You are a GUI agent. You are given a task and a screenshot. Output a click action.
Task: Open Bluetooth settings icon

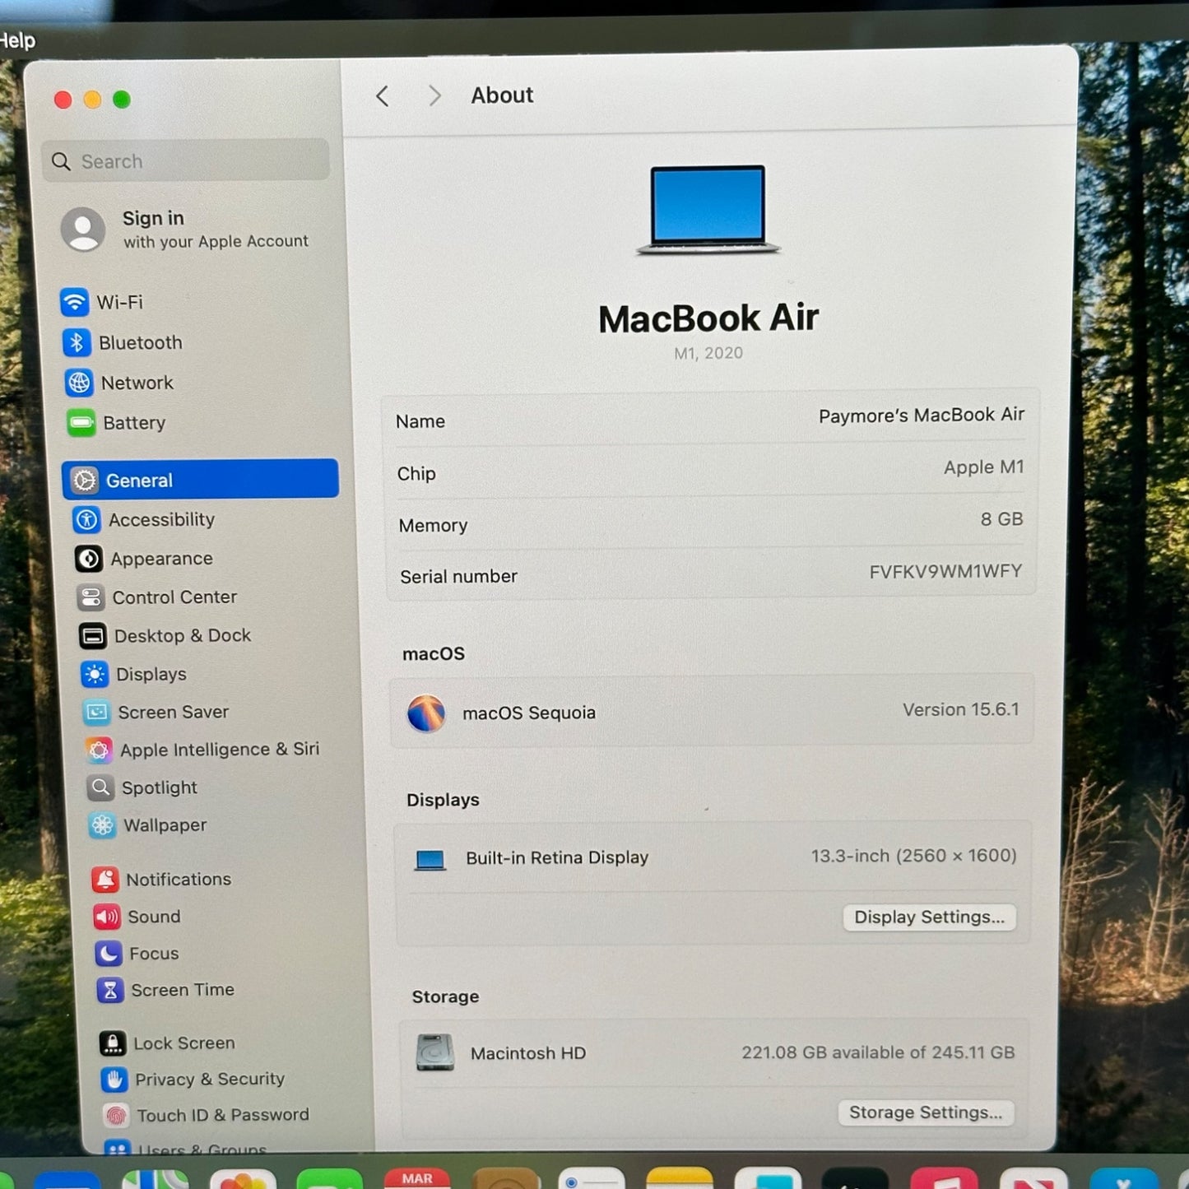(x=77, y=342)
